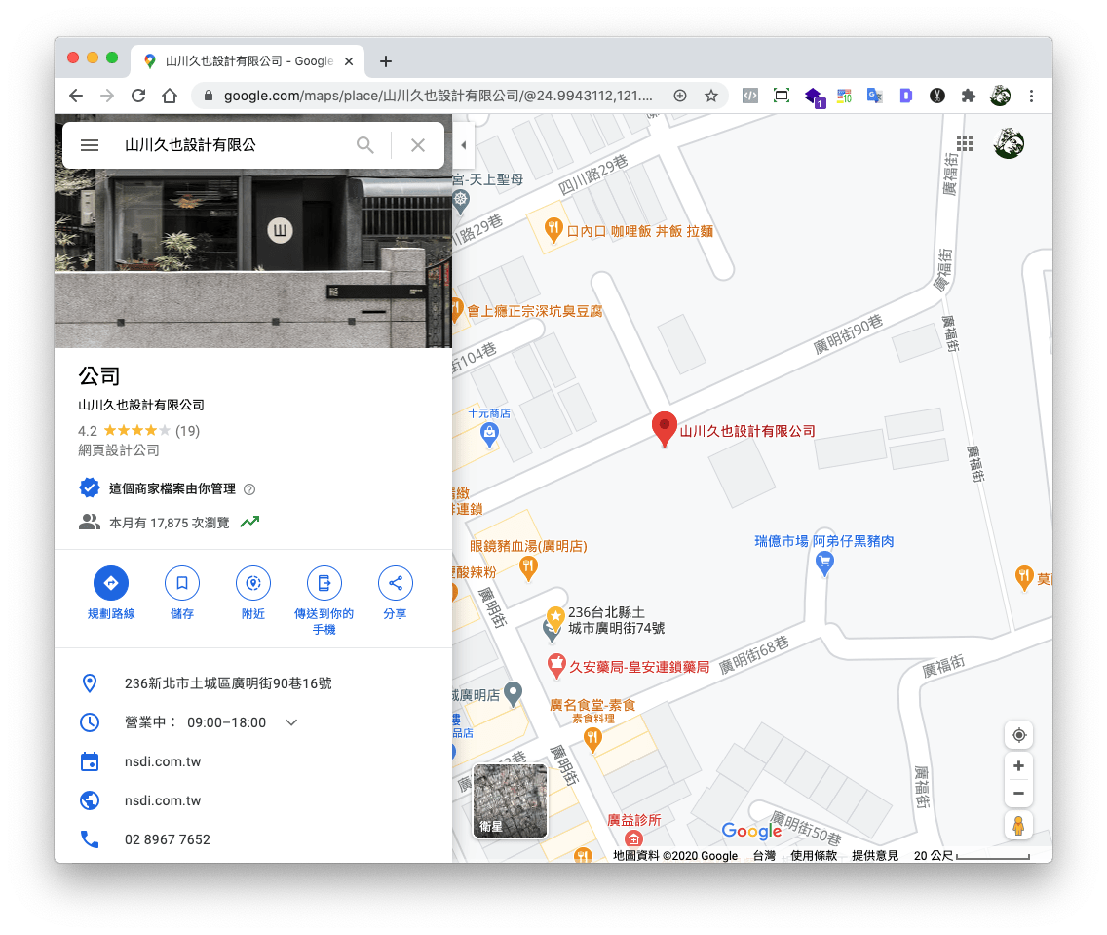1107x935 pixels.
Task: Click the address 236新北市土城區廣明街90巷16號
Action: coord(228,683)
